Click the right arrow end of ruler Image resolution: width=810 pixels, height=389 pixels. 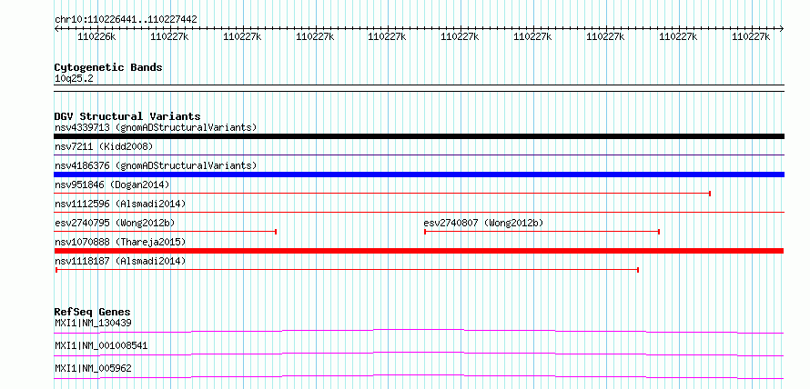click(x=782, y=29)
